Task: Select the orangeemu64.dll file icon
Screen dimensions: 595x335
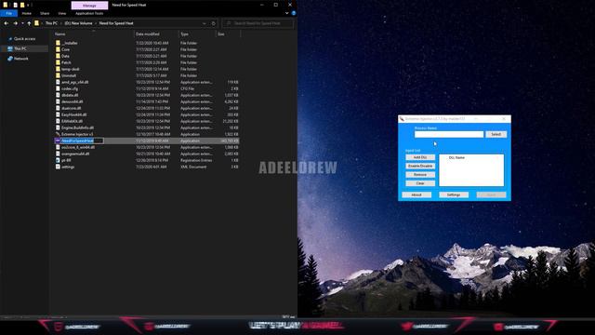Action: pyautogui.click(x=58, y=154)
